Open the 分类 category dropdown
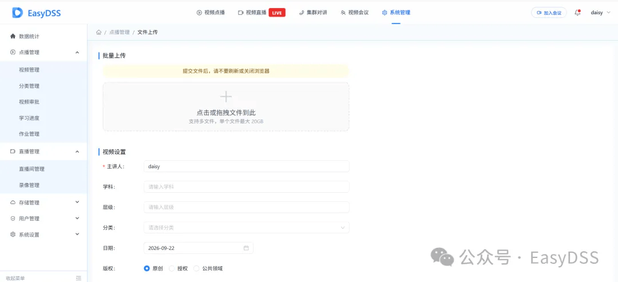Image resolution: width=618 pixels, height=282 pixels. pos(246,228)
